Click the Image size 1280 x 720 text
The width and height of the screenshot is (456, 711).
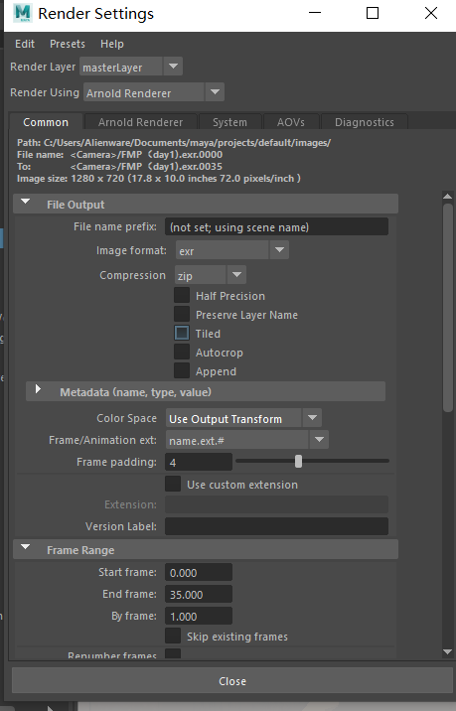pyautogui.click(x=159, y=178)
